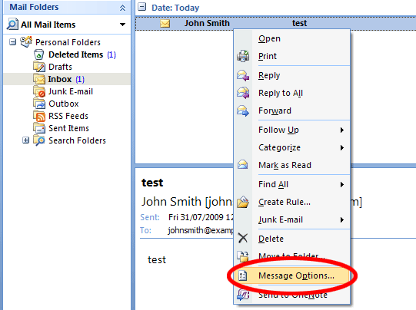Click the Message Options document icon

click(x=242, y=275)
